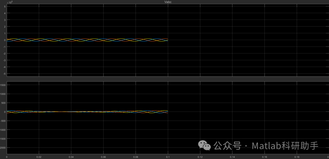Viewport: 329px width, 159px height.
Task: Click inside the upper Vabc waveform axes
Action: pos(168,40)
